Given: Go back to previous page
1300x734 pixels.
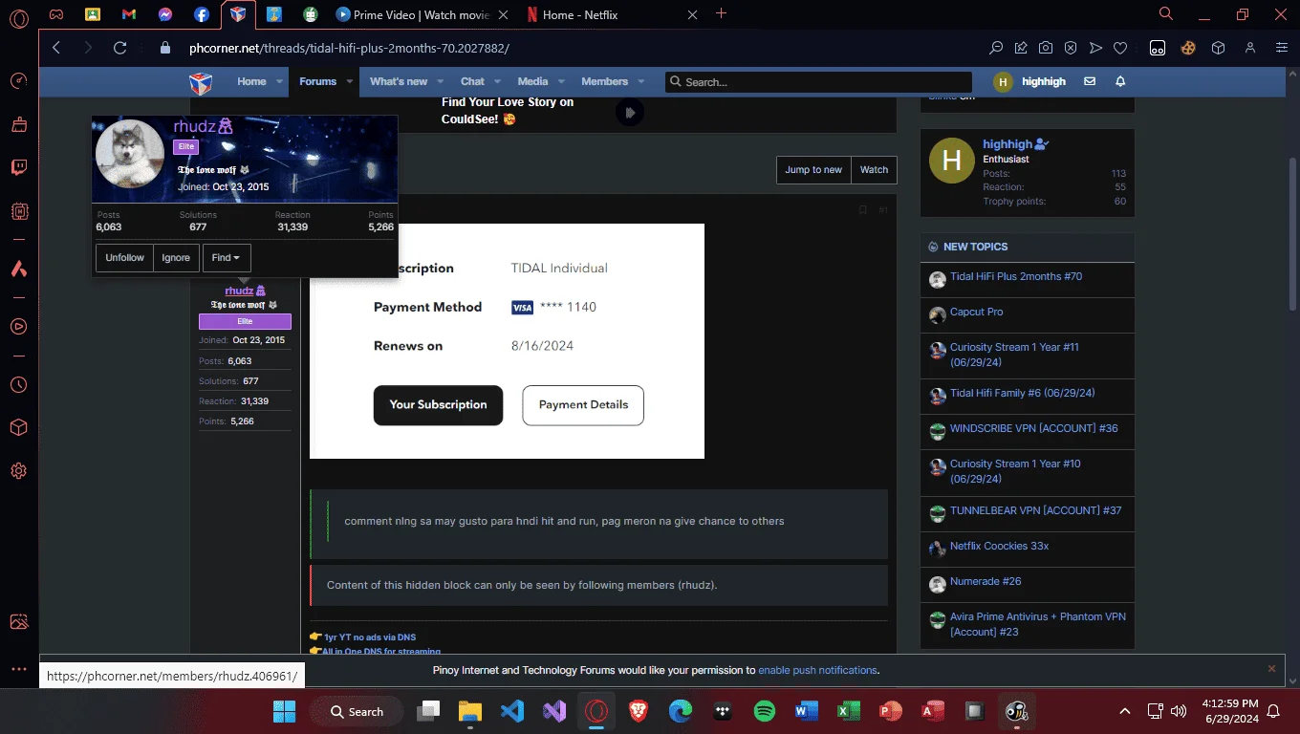Looking at the screenshot, I should pos(55,48).
